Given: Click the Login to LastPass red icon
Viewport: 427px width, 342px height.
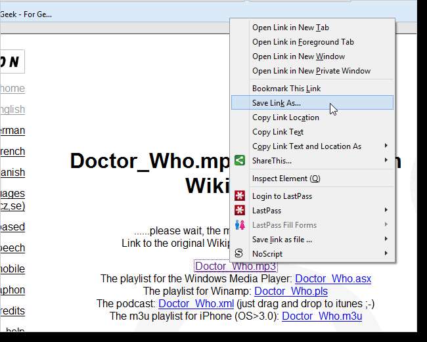Looking at the screenshot, I should click(240, 196).
